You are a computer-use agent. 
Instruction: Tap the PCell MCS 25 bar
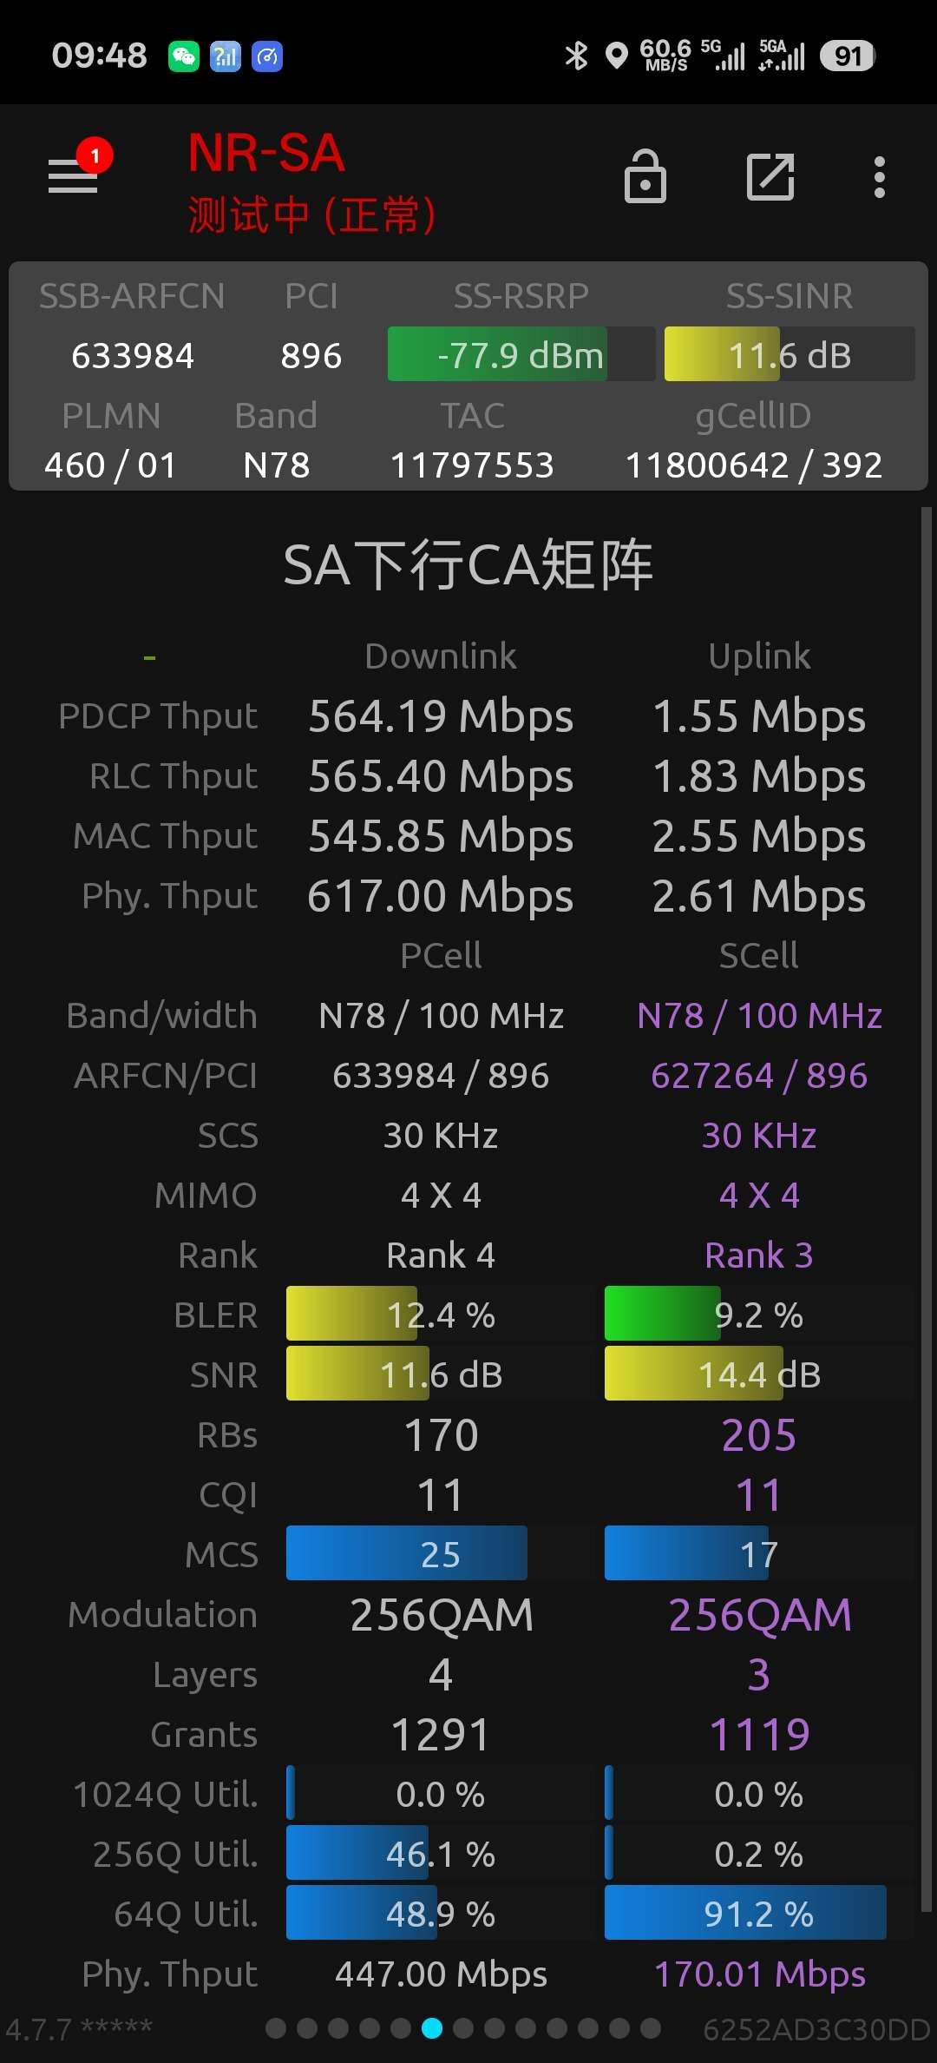click(441, 1553)
